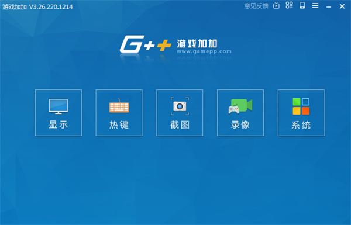Select the 录像 recording label
This screenshot has height=225, width=351.
240,125
